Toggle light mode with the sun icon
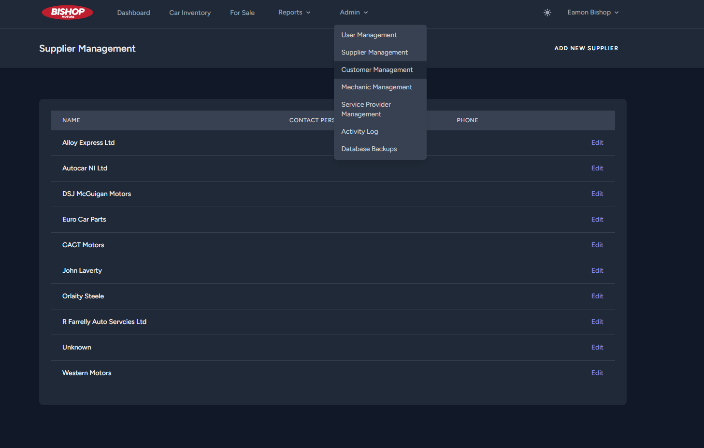Screen dimensions: 704x448 tap(547, 12)
